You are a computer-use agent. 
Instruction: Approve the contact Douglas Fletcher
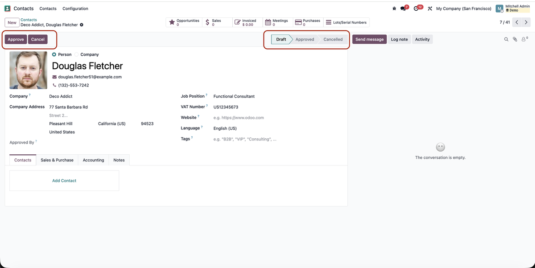(15, 39)
